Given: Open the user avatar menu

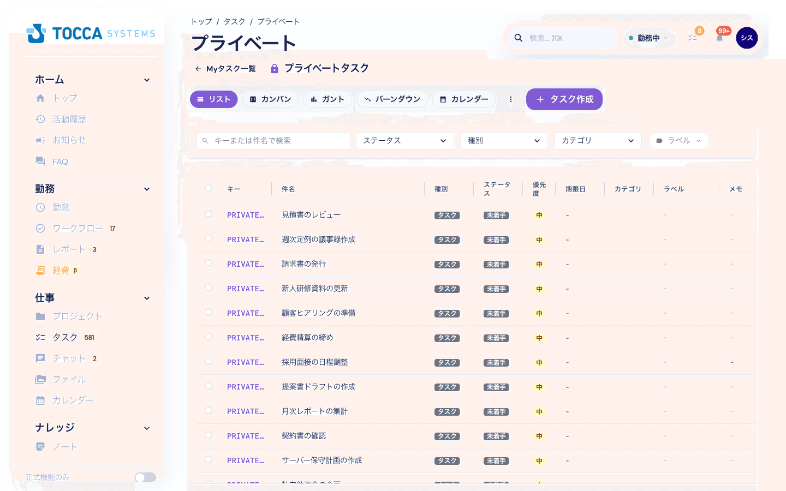Looking at the screenshot, I should click(747, 38).
